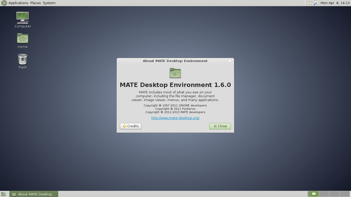Click the Show Desktop icon on the bottom panel
Image resolution: width=351 pixels, height=197 pixels.
3,194
